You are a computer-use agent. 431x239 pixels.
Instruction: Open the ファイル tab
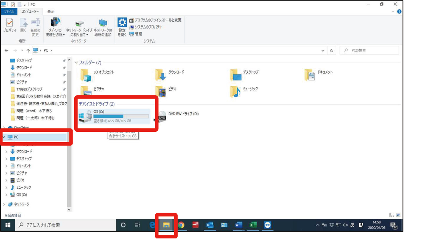[9, 11]
